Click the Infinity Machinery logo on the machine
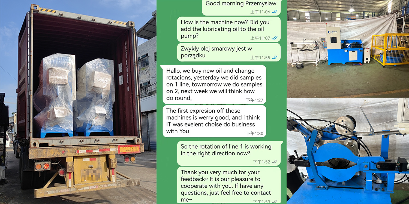Screen dimensions: 409x204 click(x=333, y=32)
